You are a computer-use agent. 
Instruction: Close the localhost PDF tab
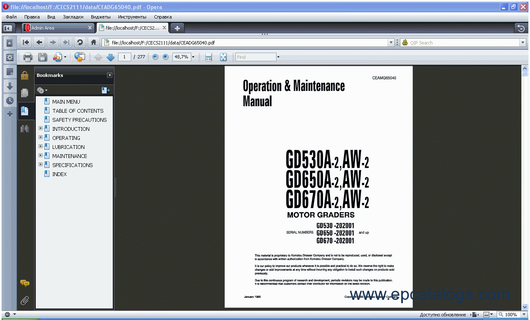tap(164, 28)
